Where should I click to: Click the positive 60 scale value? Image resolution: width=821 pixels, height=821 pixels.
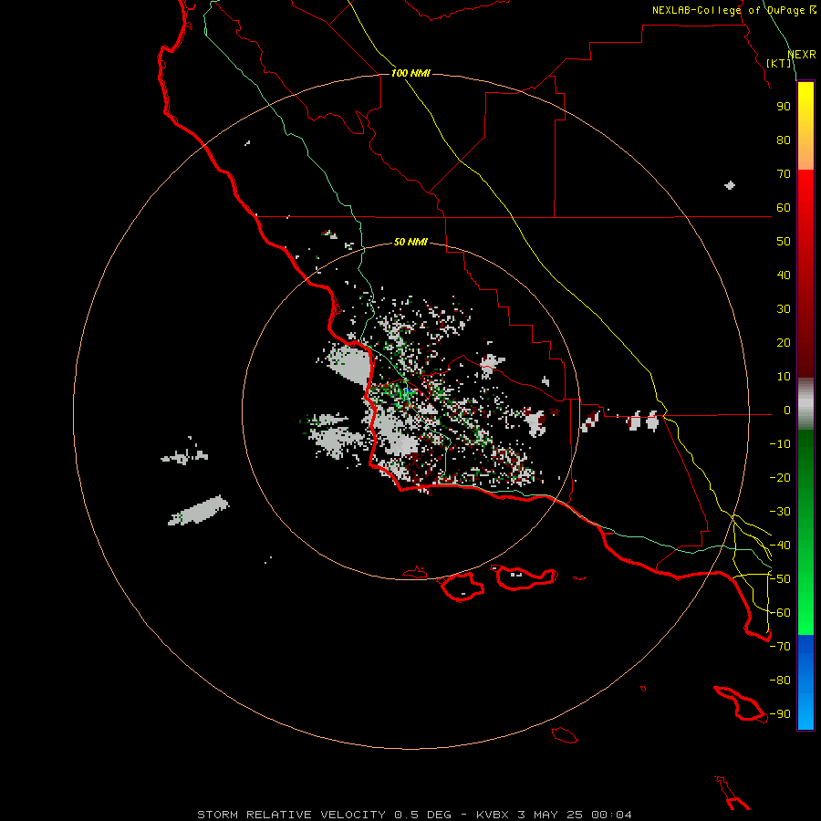point(784,208)
